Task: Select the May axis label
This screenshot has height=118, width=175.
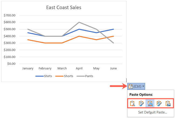Action: [96, 69]
